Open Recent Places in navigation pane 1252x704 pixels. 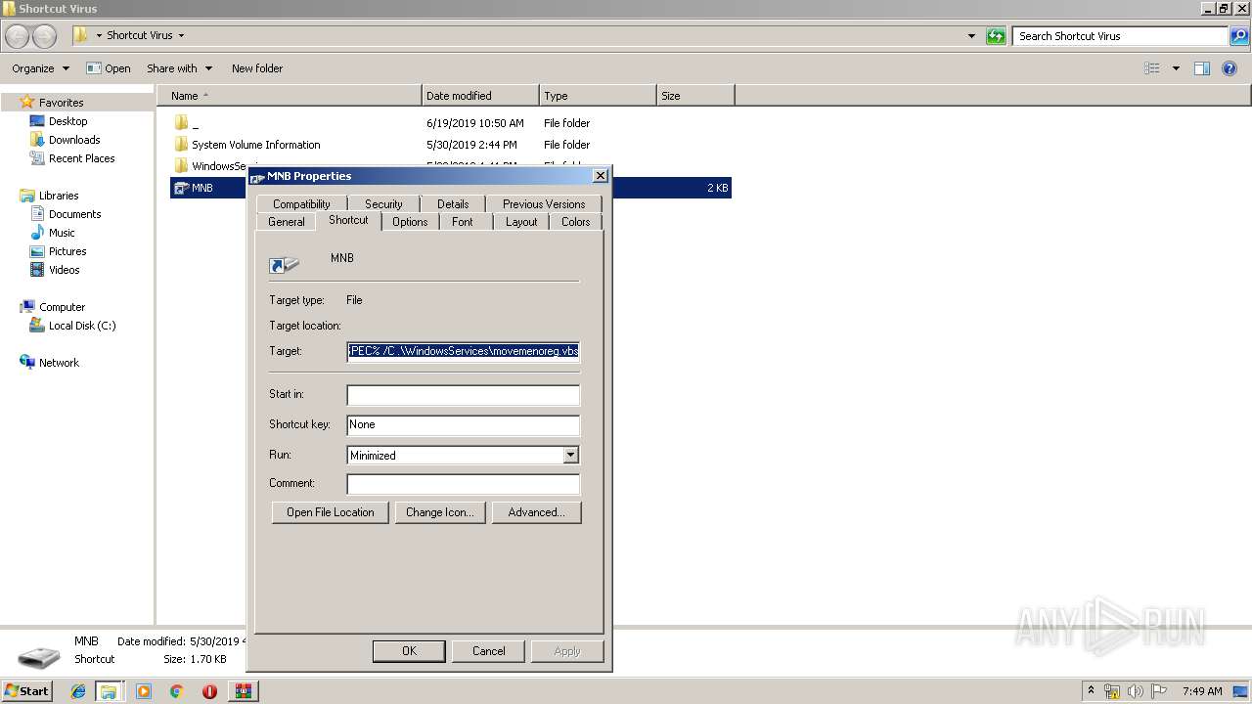coord(81,158)
